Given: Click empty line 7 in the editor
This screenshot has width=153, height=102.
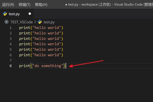Looking at the screenshot, I should [x=51, y=60].
